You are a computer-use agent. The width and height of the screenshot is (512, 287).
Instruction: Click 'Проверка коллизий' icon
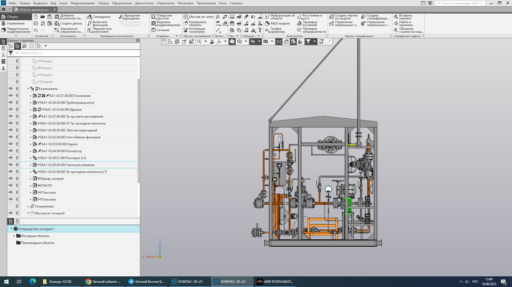299,23
